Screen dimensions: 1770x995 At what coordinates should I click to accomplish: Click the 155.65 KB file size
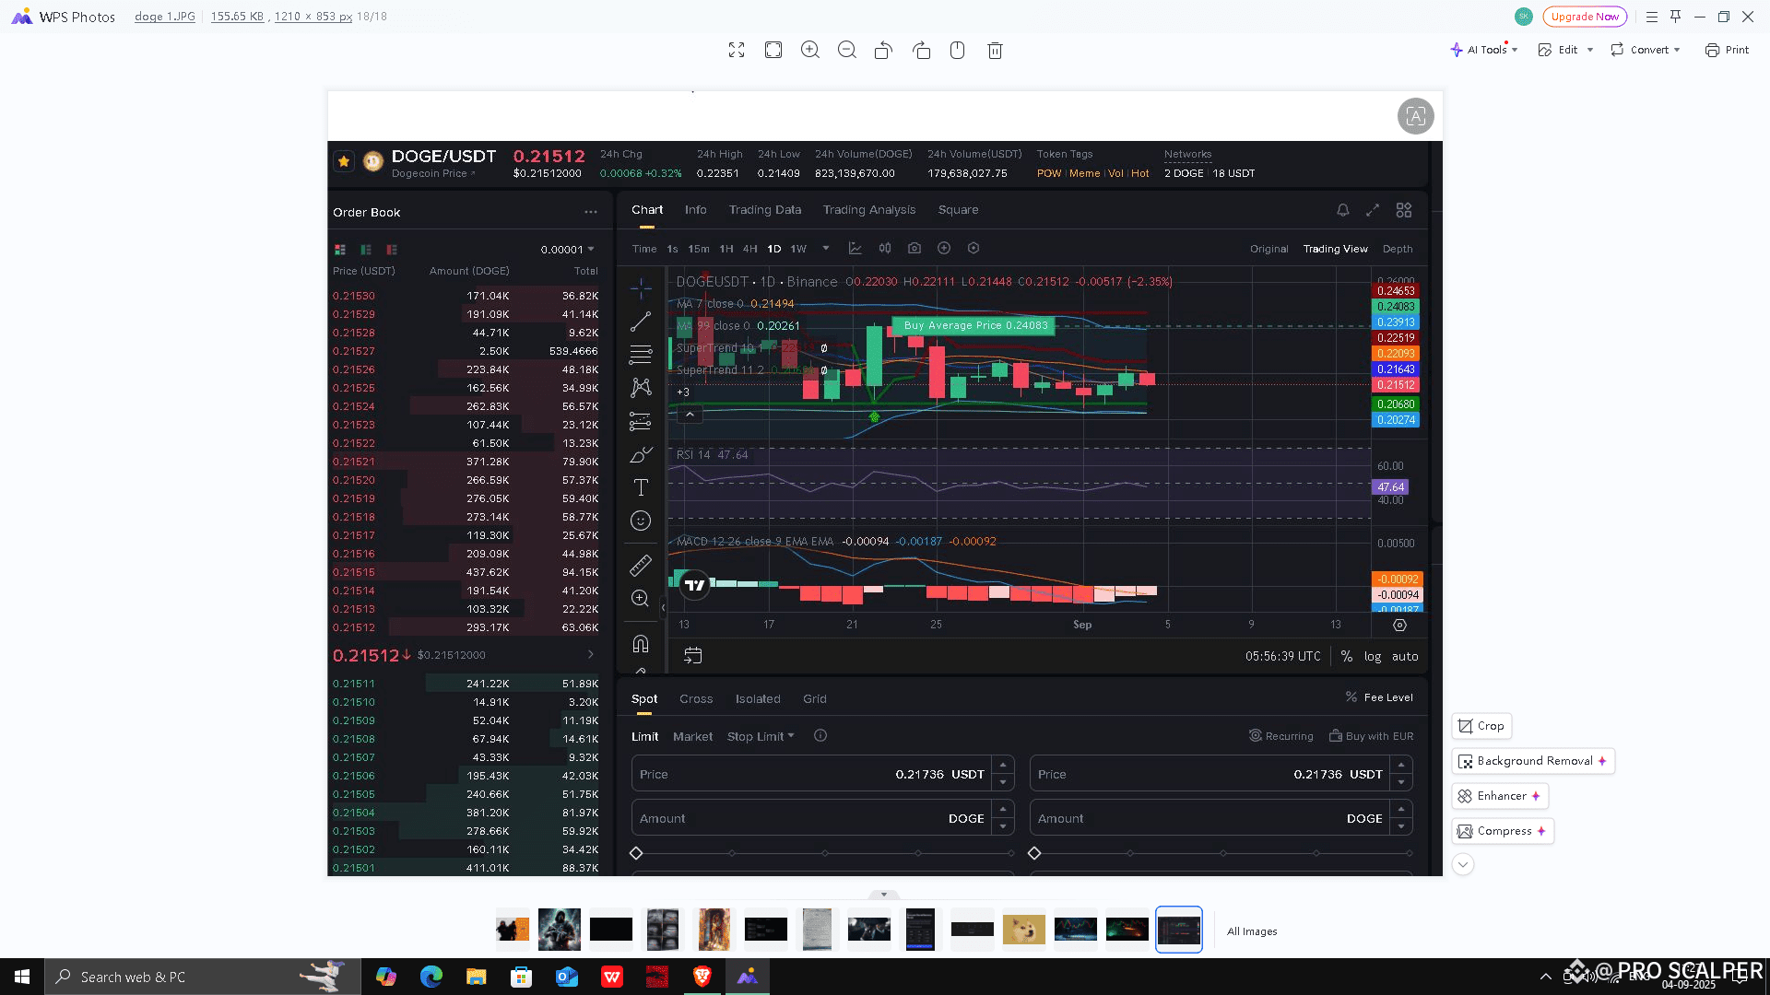click(x=238, y=17)
